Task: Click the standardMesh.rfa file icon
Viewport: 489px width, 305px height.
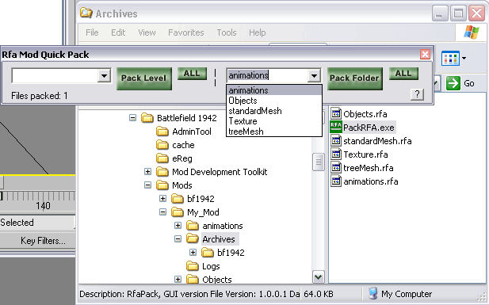Action: point(335,141)
